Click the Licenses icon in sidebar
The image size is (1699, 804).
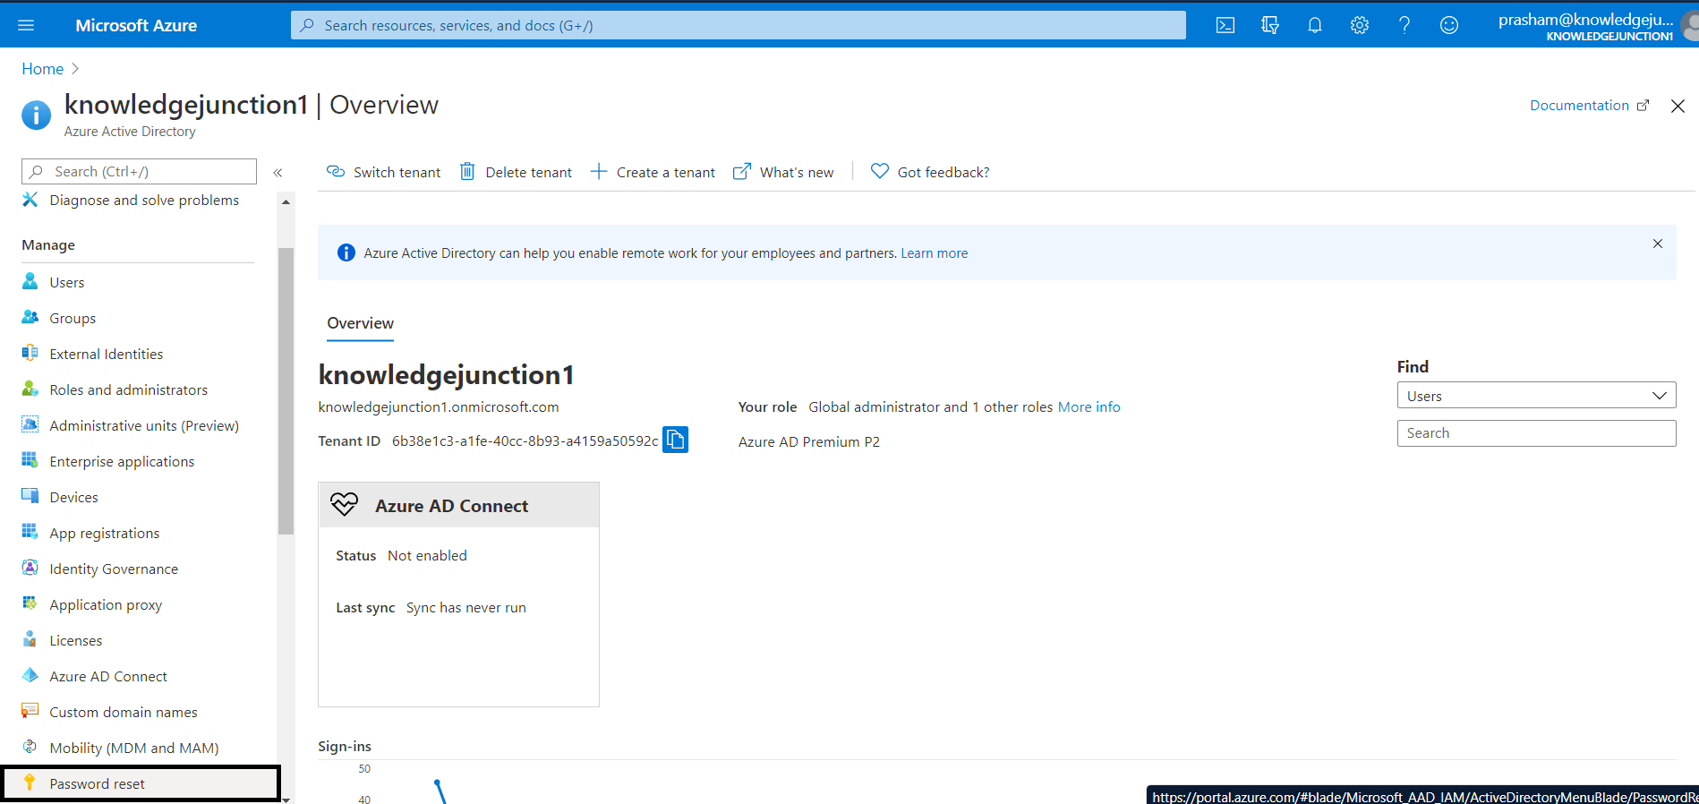30,639
